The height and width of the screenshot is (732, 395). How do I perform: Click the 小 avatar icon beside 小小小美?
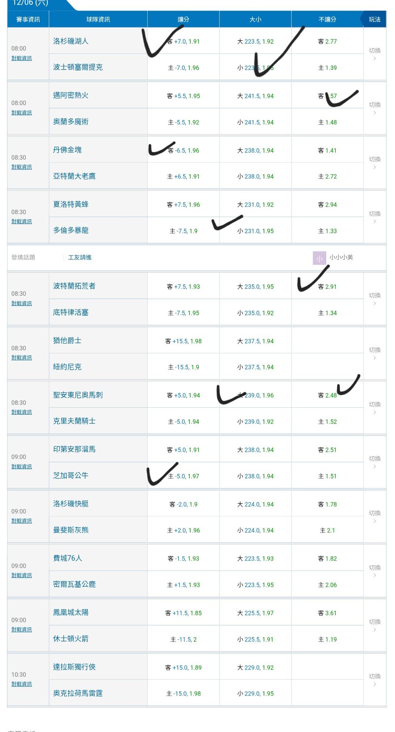click(x=319, y=258)
